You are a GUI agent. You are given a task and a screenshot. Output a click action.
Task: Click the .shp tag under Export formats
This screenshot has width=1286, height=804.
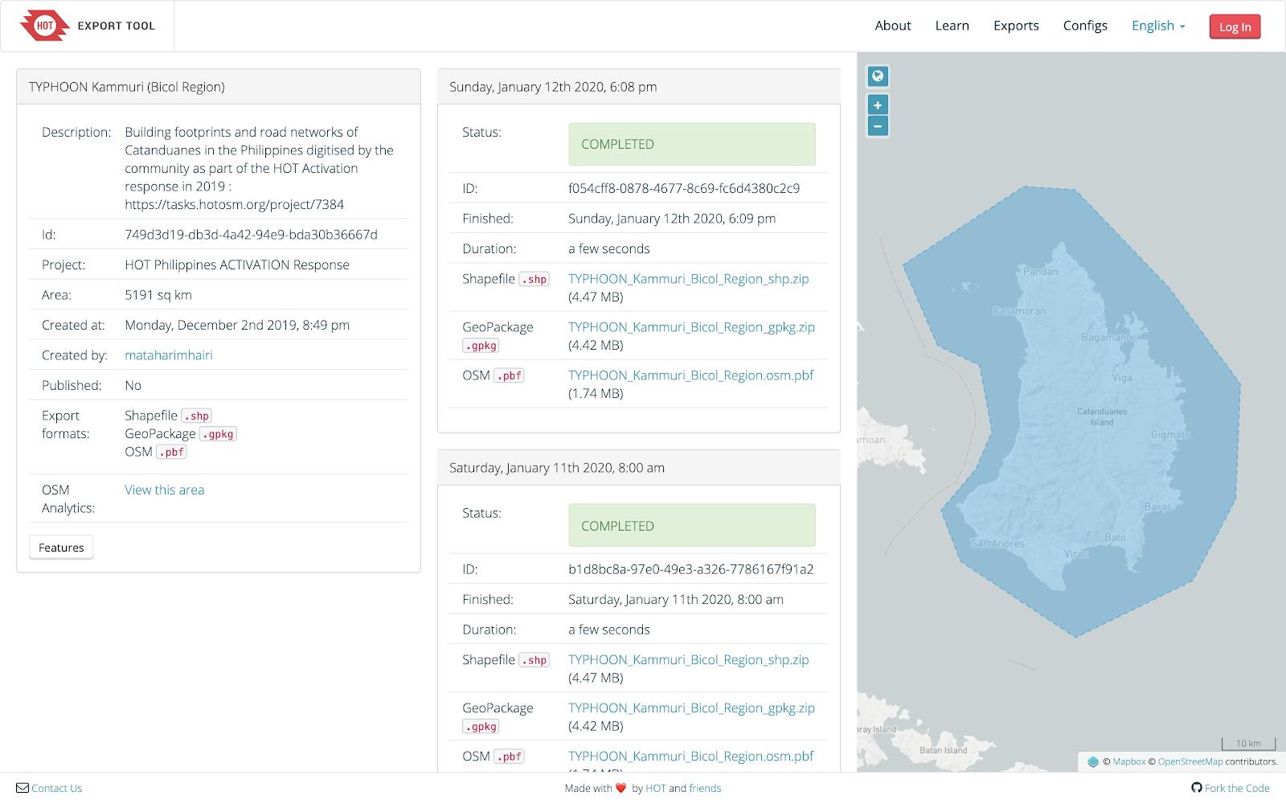(x=197, y=416)
